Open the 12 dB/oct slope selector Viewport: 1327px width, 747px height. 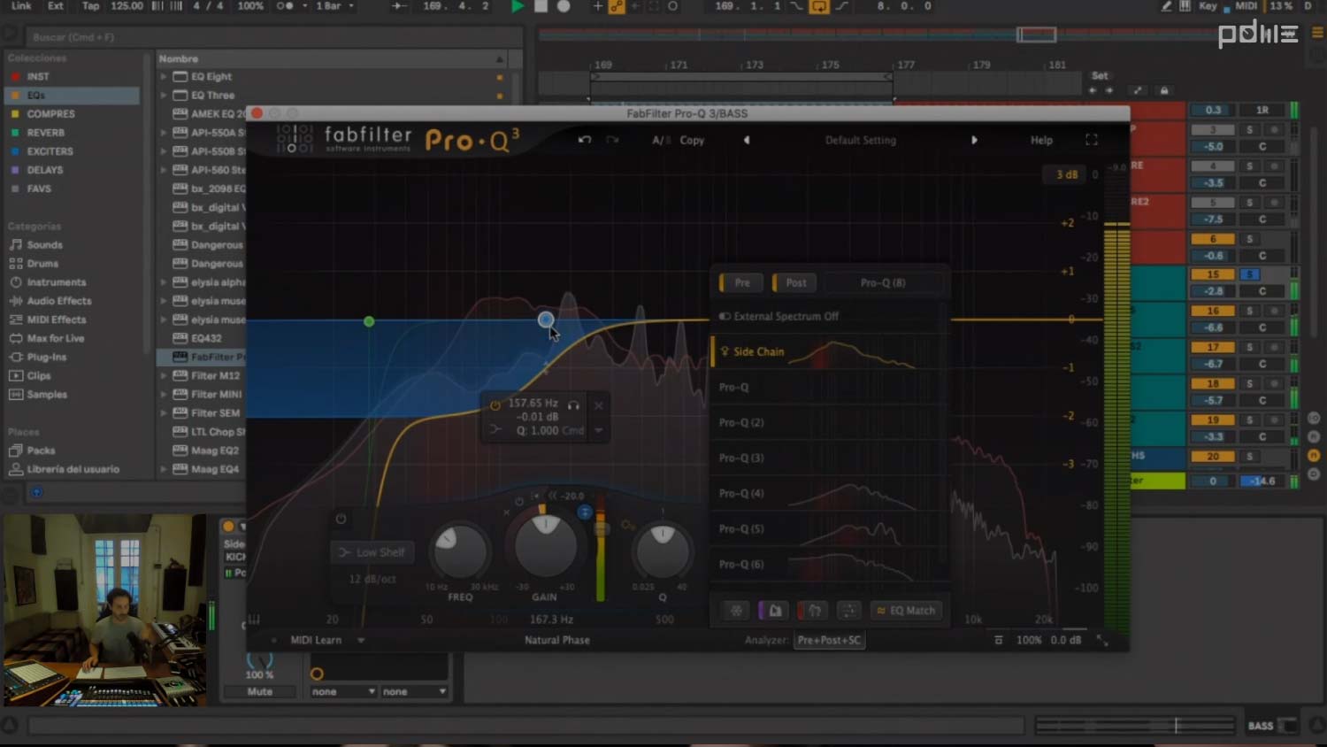(372, 579)
